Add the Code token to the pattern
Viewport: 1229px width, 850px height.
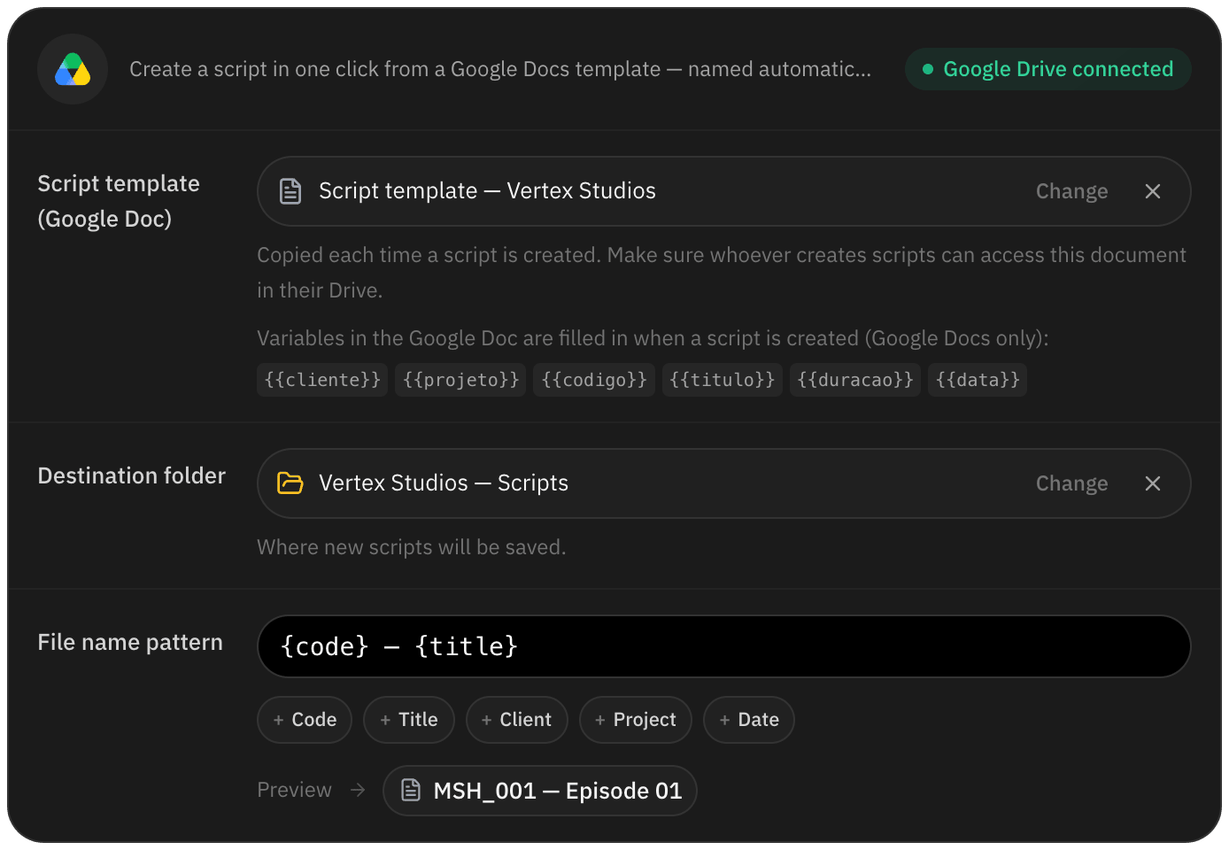(305, 720)
